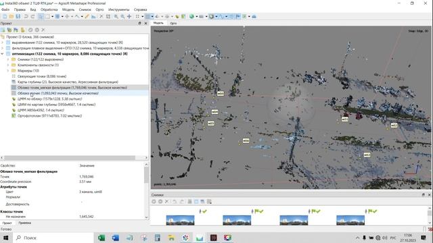Open tie points display dropdown arrow
Screen dimensions: 433x243
(142, 16)
